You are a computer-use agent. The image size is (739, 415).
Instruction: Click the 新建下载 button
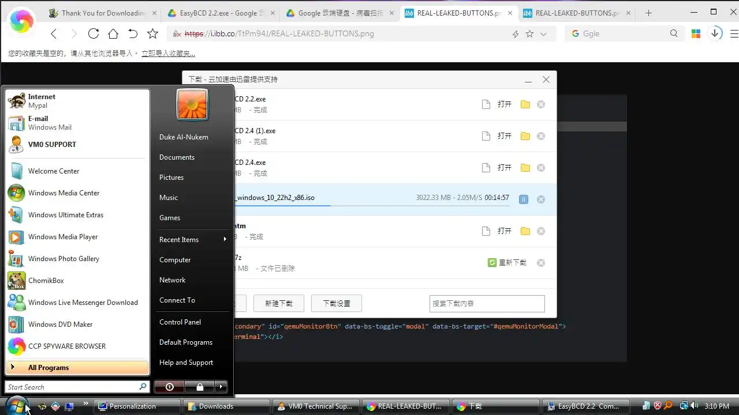pyautogui.click(x=279, y=303)
